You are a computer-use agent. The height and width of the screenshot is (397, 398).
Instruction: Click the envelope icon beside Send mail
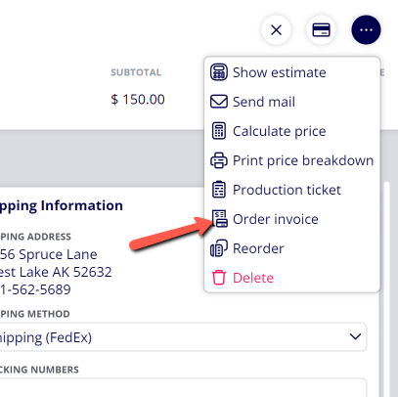coord(219,102)
